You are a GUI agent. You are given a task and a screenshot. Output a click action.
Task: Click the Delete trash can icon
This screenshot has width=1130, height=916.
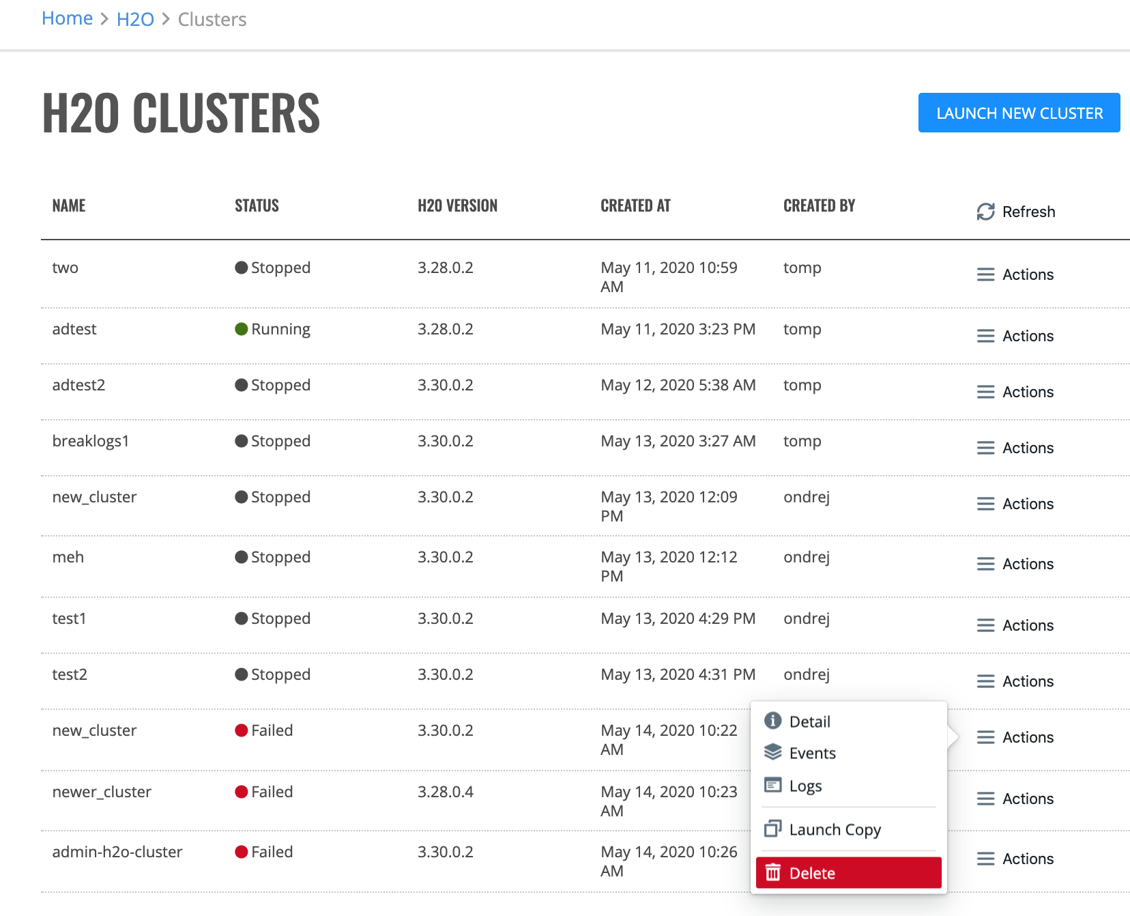pos(772,872)
